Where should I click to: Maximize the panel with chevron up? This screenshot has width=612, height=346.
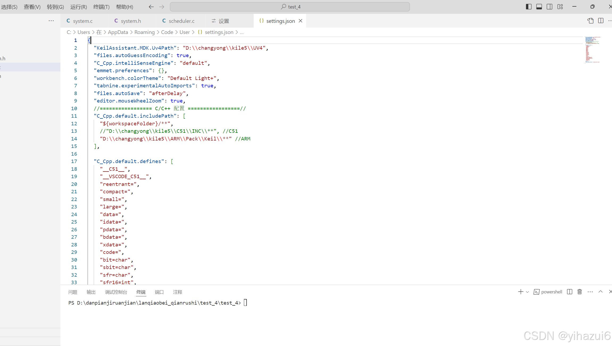601,292
